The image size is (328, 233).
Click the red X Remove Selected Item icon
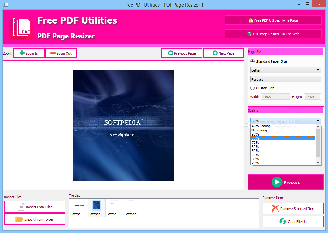coord(275,208)
